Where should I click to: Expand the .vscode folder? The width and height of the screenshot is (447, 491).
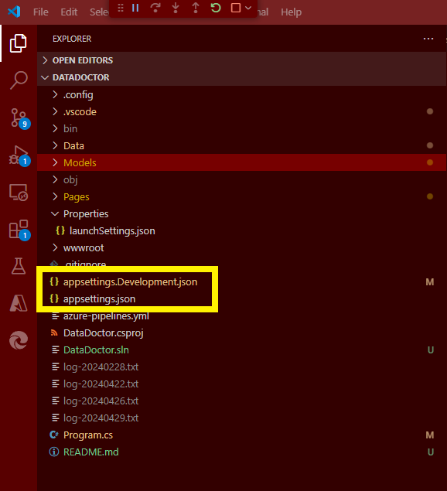(x=241, y=111)
